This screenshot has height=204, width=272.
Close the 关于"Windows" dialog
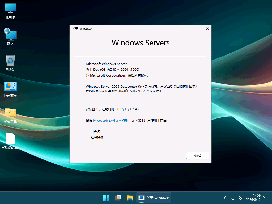pyautogui.click(x=207, y=29)
